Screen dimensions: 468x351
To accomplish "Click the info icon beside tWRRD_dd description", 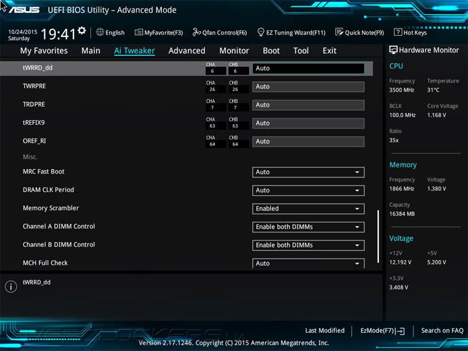I will click(x=11, y=287).
